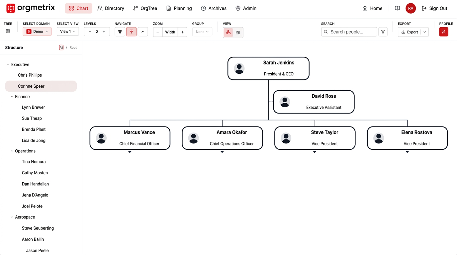Click the Search people field
Viewport: 457px width, 255px height.
[349, 32]
